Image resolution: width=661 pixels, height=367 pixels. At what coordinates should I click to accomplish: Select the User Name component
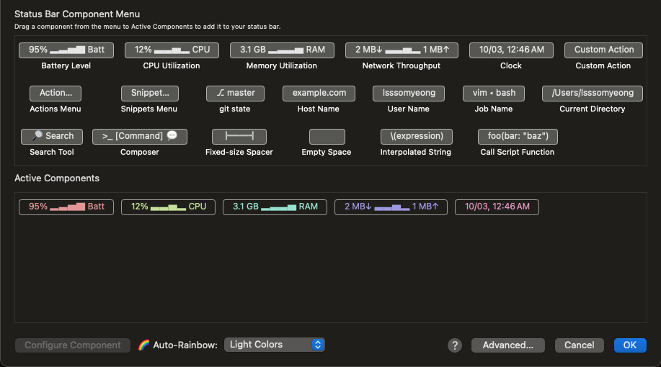click(409, 94)
